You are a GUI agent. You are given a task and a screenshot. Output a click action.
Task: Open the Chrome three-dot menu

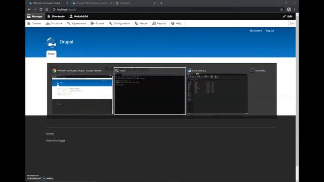tap(295, 10)
